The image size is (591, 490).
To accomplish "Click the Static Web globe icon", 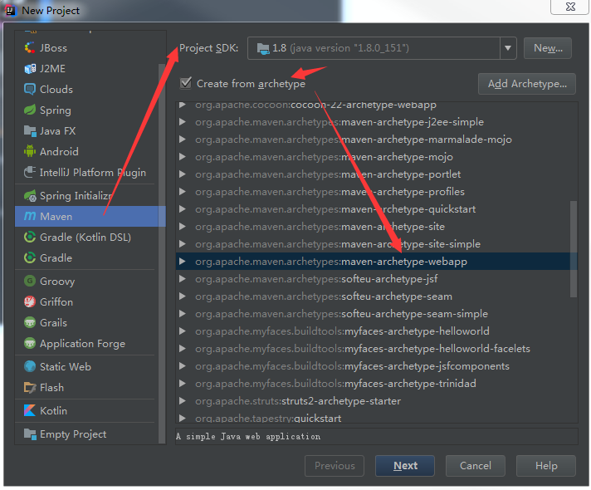I will 30,366.
